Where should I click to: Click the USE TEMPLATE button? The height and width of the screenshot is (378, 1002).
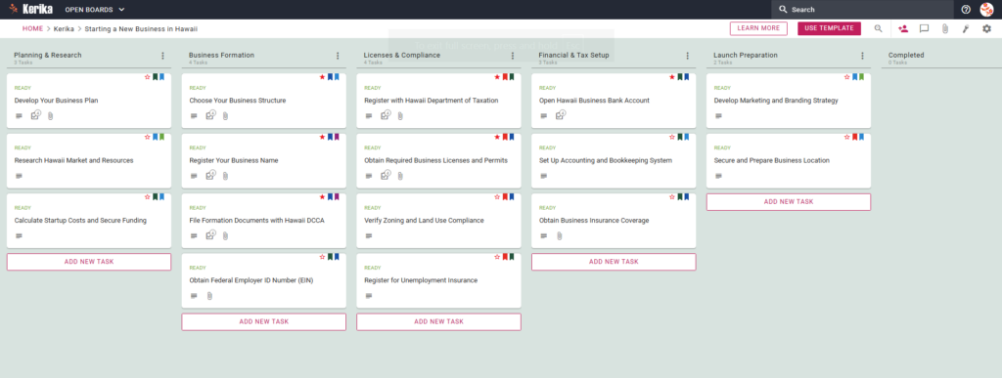point(830,28)
